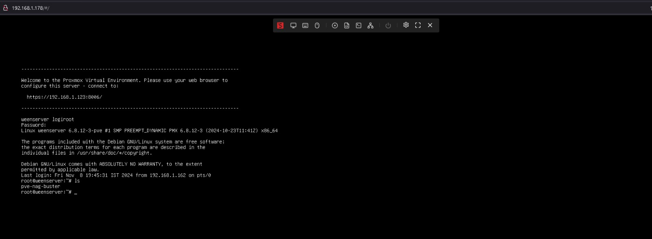Screen dimensions: 652x239
Task: Open the virtual keyboard icon
Action: tap(305, 25)
